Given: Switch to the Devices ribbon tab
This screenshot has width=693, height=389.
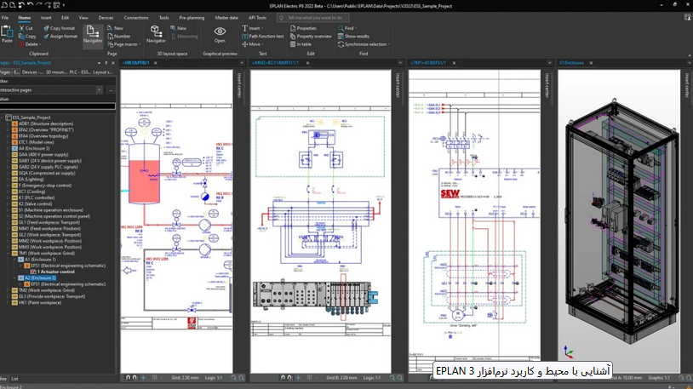Looking at the screenshot, I should tap(106, 18).
